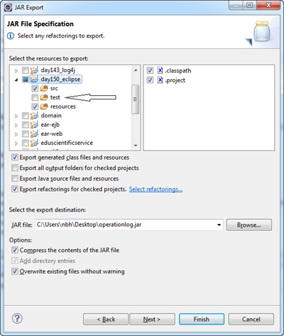Screen dimensions: 284x336
Task: Toggle the day150_eclipse project checkbox
Action: click(x=25, y=79)
